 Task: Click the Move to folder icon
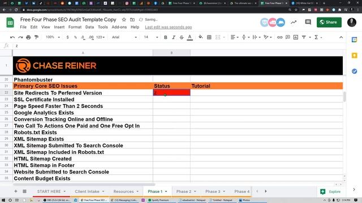(x=132, y=20)
